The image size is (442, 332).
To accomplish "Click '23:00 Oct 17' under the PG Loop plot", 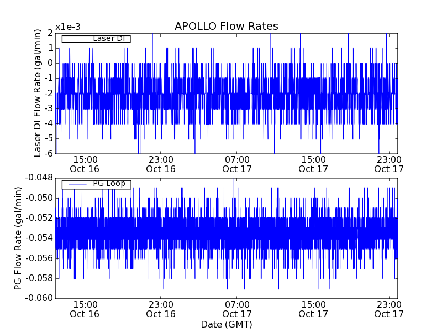I will (x=389, y=309).
